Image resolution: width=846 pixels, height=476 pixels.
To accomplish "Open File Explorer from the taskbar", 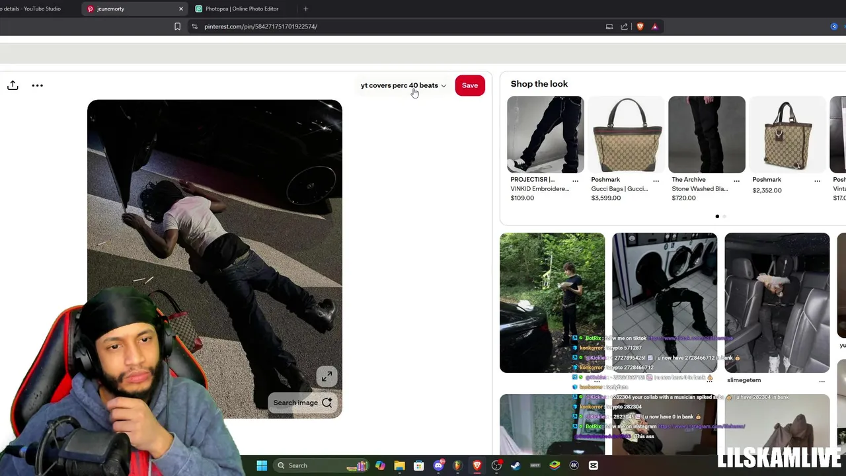I will [399, 465].
